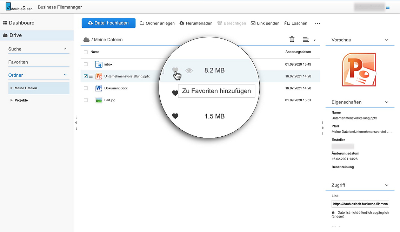
Task: Open the inbox folder icon
Action: pyautogui.click(x=99, y=64)
